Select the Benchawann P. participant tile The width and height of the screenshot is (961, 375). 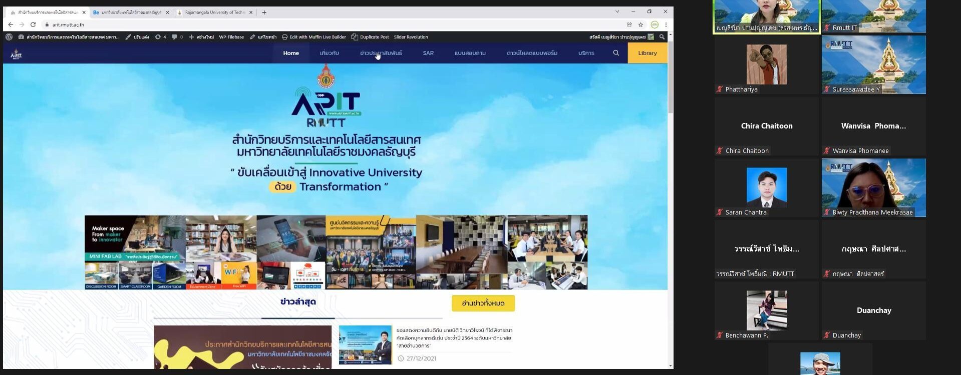click(766, 310)
